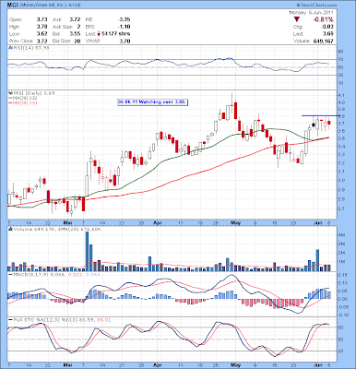Viewport: 356px width, 369px height.
Task: Click the -0.81% percent change value
Action: coord(323,19)
